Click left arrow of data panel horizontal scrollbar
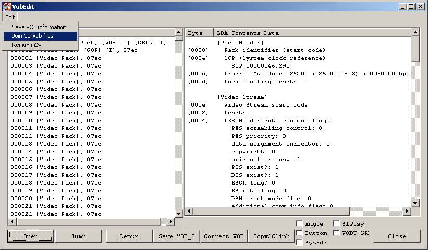428x250 pixels. click(x=190, y=211)
